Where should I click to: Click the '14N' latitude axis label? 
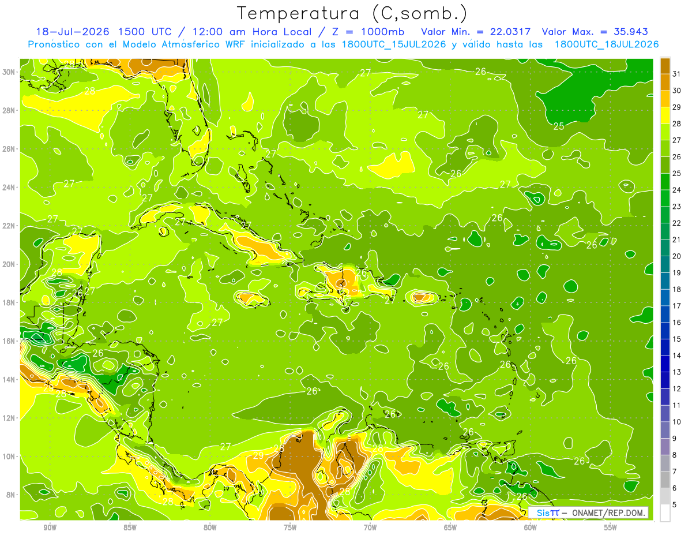10,379
